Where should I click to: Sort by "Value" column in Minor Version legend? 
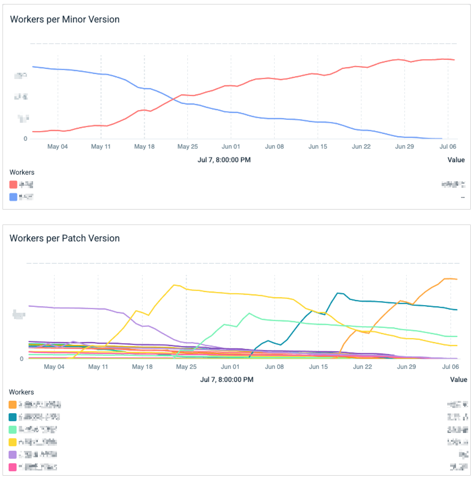click(x=456, y=160)
